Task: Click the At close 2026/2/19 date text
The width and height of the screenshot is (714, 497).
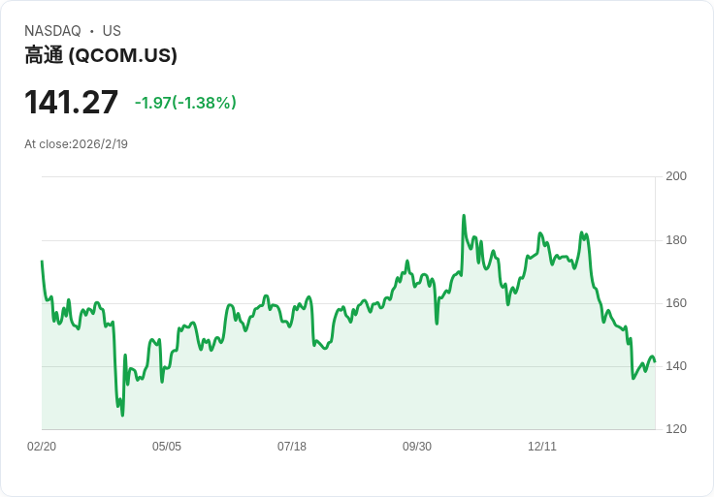Action: [x=76, y=144]
